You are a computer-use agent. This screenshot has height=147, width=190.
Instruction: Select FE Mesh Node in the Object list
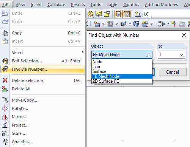[122, 76]
